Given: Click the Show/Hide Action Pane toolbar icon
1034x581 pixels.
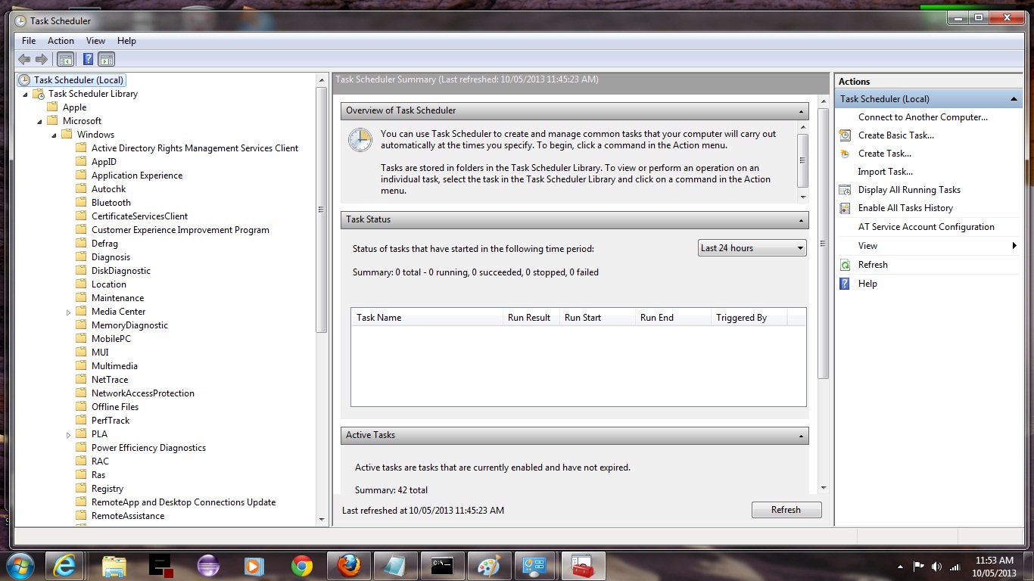Looking at the screenshot, I should [x=107, y=59].
